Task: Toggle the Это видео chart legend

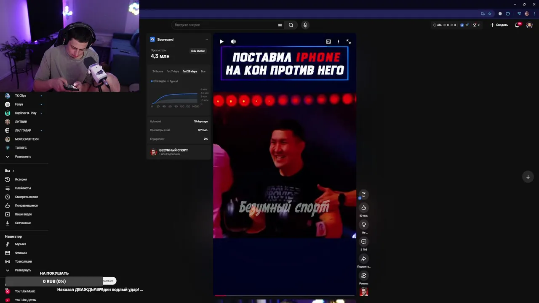Action: (158, 81)
